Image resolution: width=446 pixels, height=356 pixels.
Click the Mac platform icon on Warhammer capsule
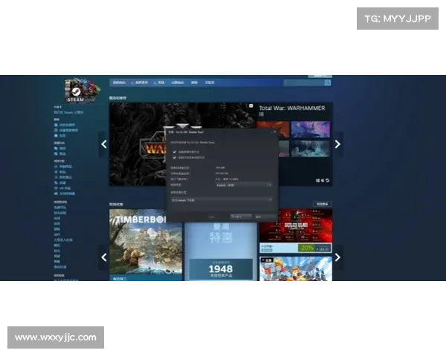[x=323, y=180]
